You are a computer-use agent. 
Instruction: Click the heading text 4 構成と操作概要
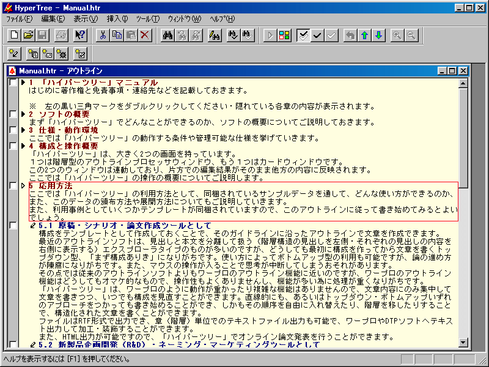point(64,146)
